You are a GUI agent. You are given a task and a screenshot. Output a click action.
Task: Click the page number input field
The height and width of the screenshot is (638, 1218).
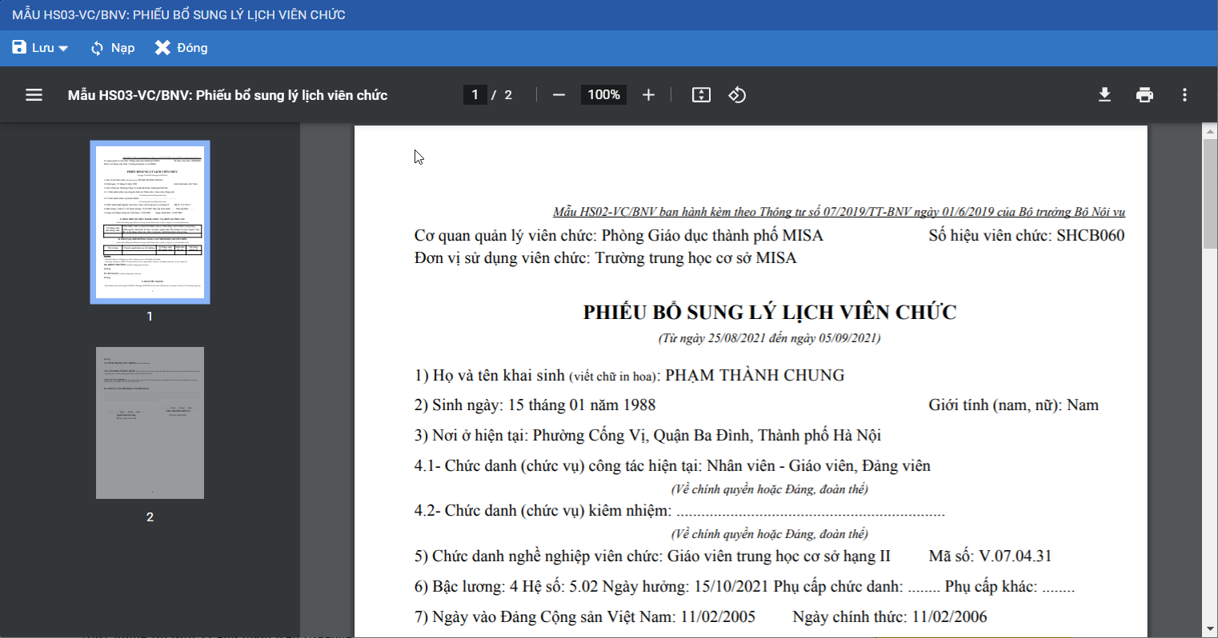point(475,95)
